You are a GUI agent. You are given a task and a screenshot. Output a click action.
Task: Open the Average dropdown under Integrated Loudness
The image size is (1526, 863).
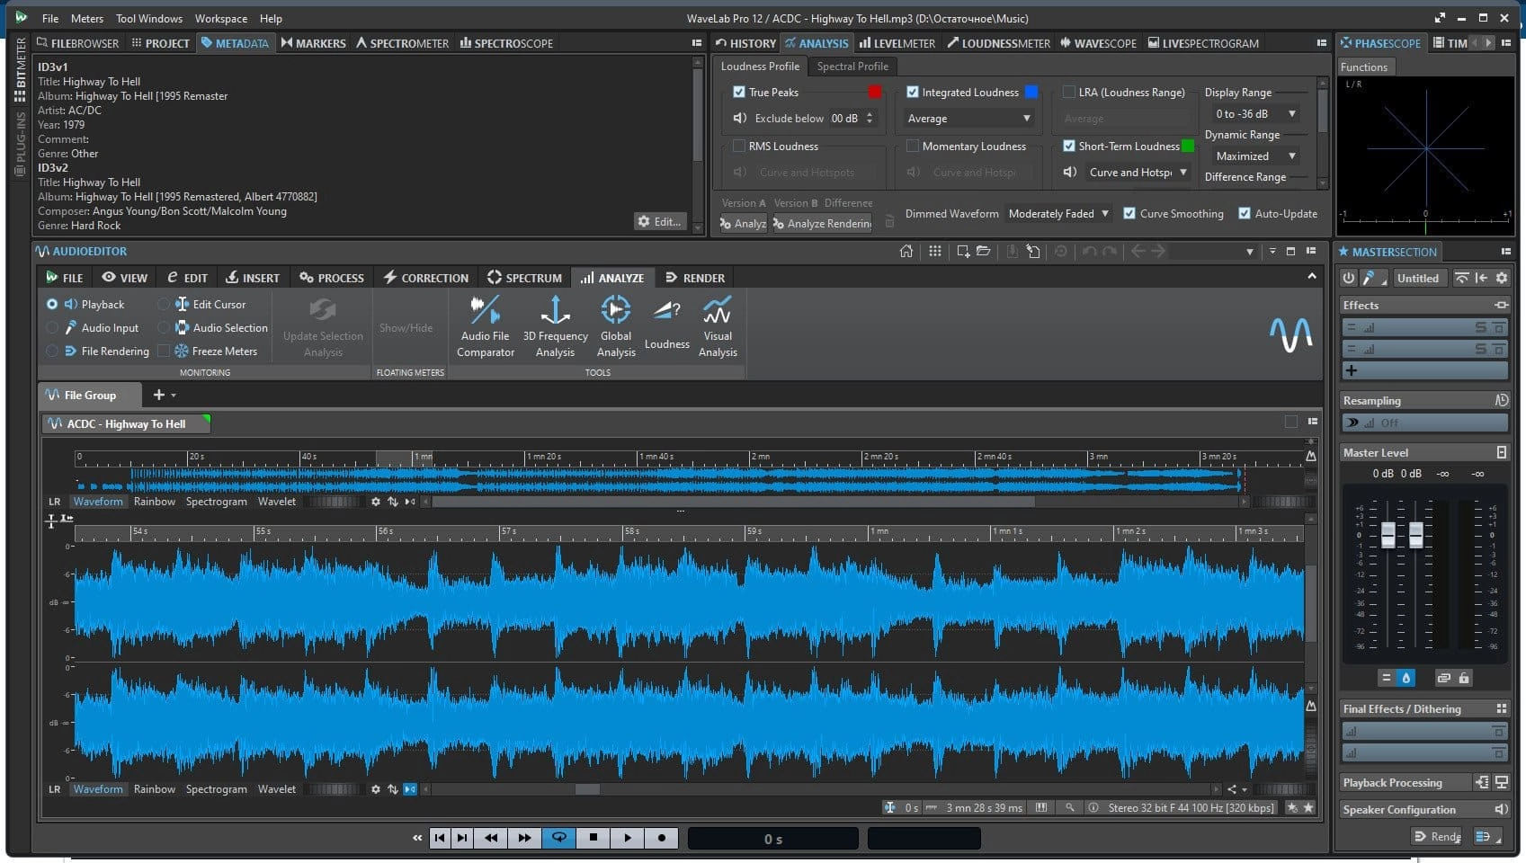pos(969,119)
